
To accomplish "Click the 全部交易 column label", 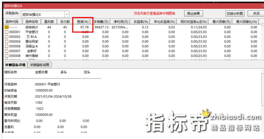I will 41,72.
